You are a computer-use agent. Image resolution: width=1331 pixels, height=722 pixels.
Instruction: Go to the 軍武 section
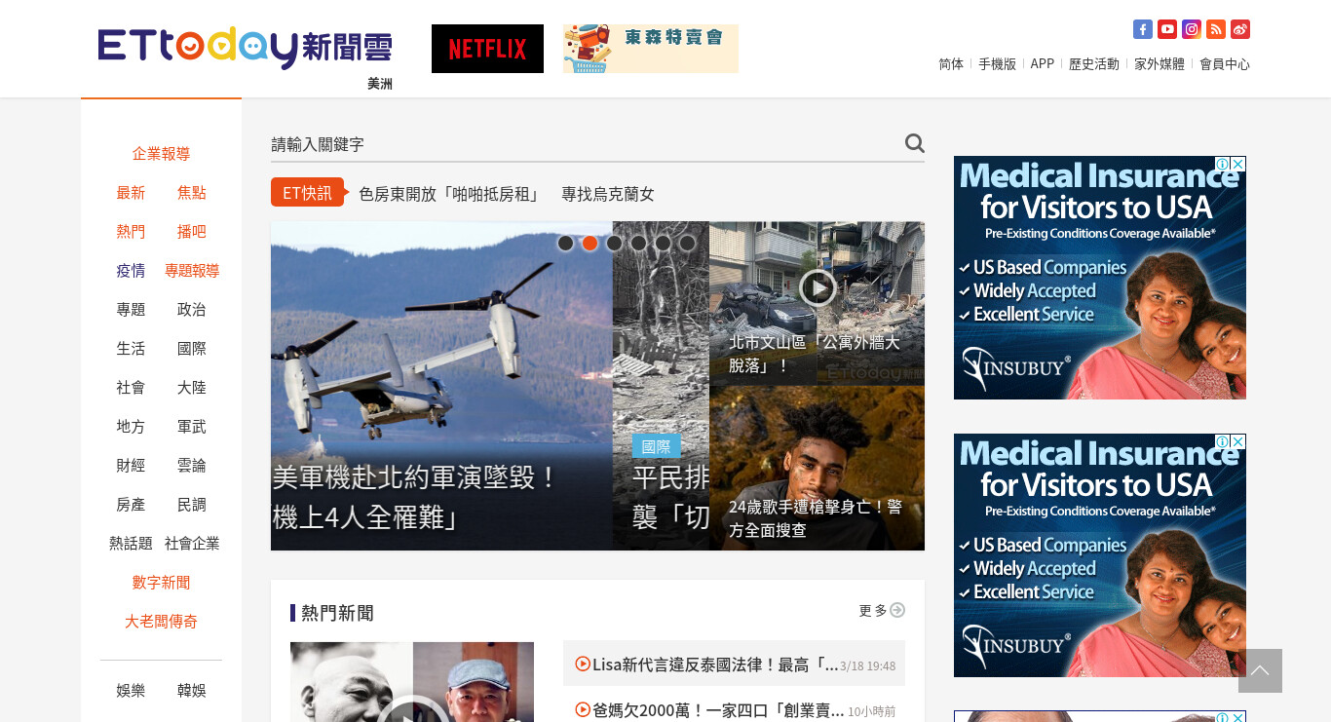pyautogui.click(x=192, y=426)
